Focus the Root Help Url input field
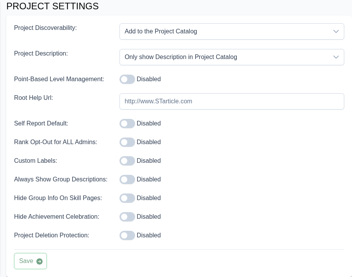The width and height of the screenshot is (352, 277). (x=232, y=101)
